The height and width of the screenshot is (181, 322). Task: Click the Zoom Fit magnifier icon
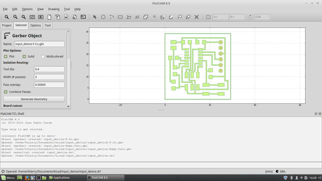point(7,17)
